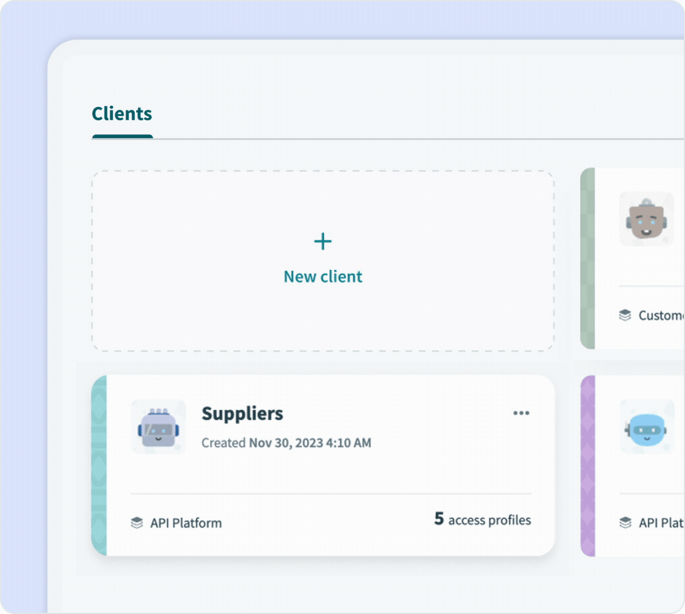Click the layers icon beside API Platform on the purple card
Screen dimensions: 685x614
(x=625, y=524)
